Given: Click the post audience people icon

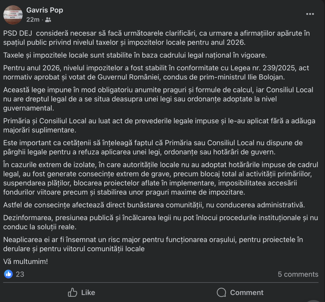Looking at the screenshot, I should [48, 20].
